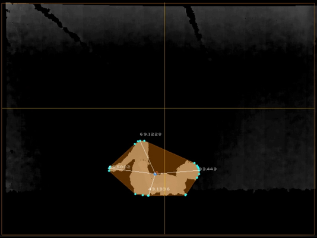Click the white line toward the 69.1228 point

point(148,158)
